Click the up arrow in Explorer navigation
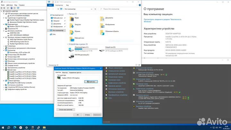 coord(58,9)
